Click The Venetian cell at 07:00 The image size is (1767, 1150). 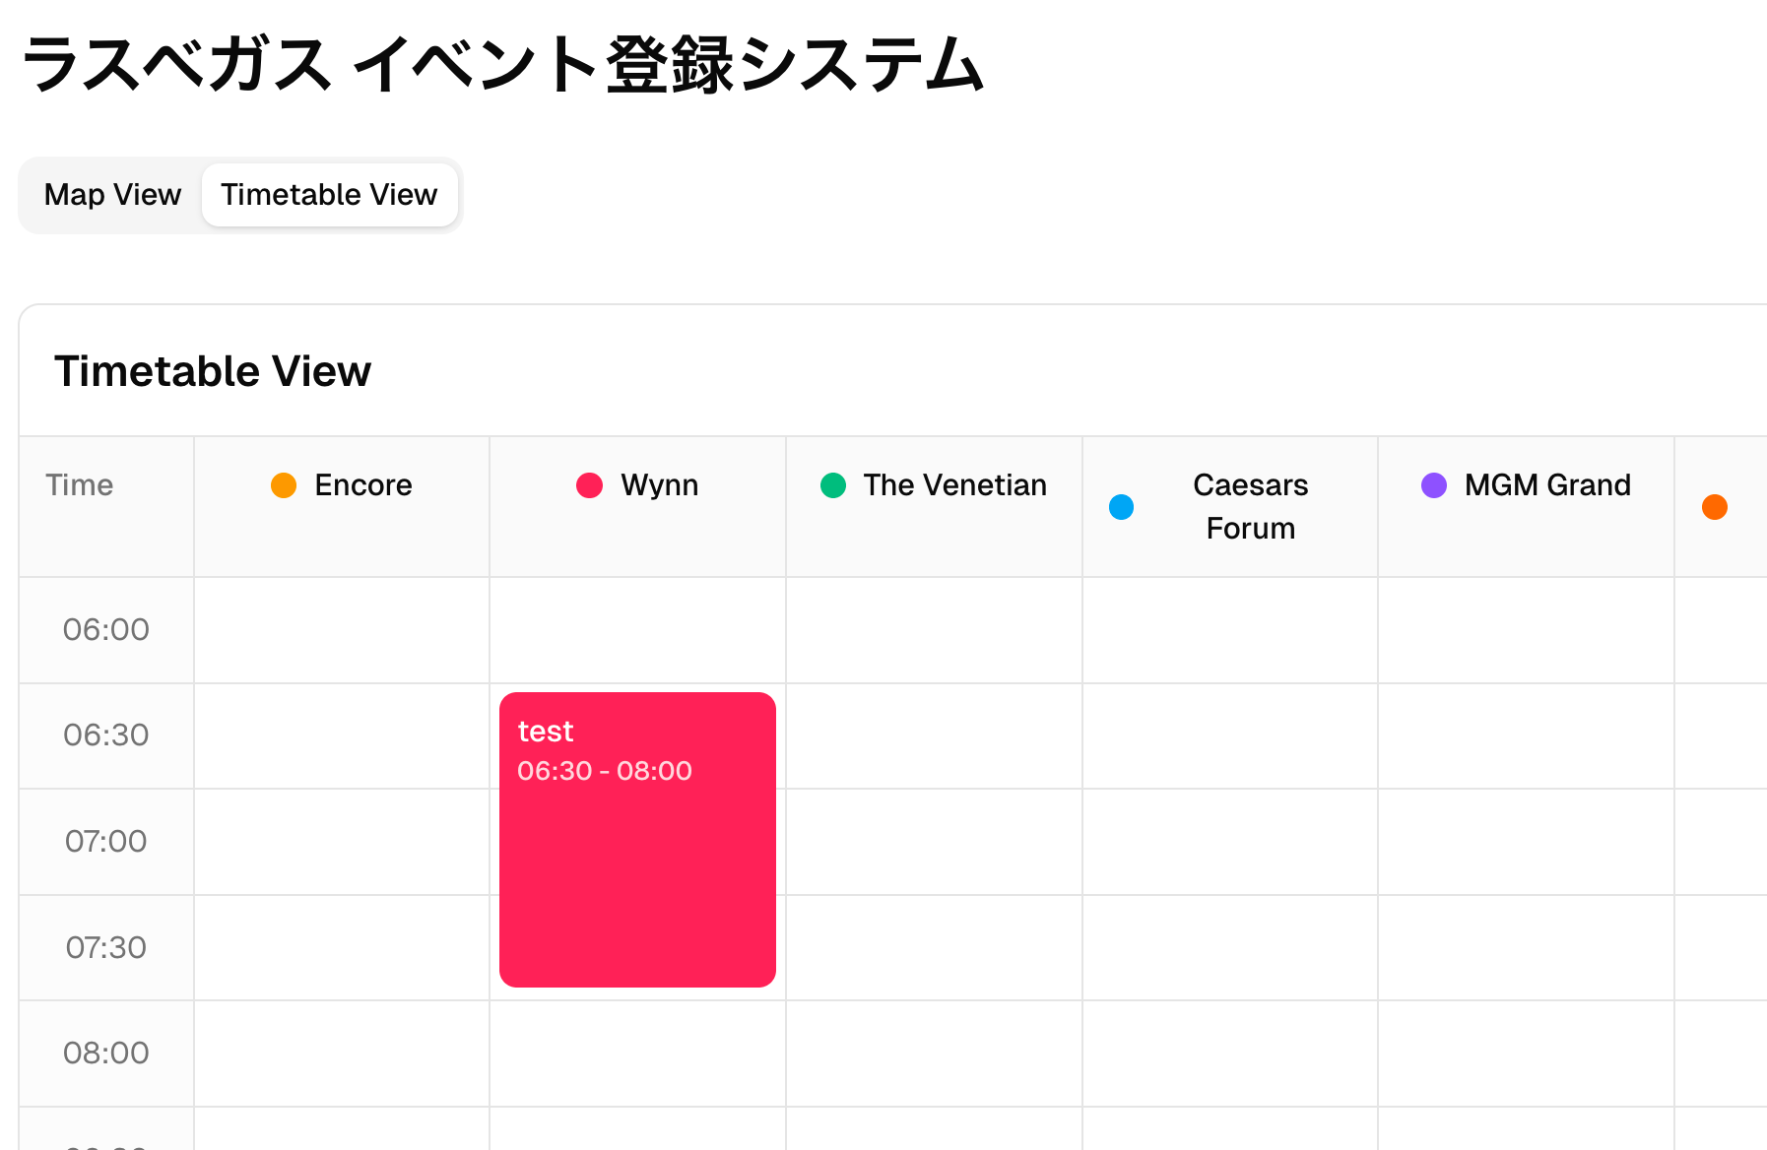click(x=934, y=842)
